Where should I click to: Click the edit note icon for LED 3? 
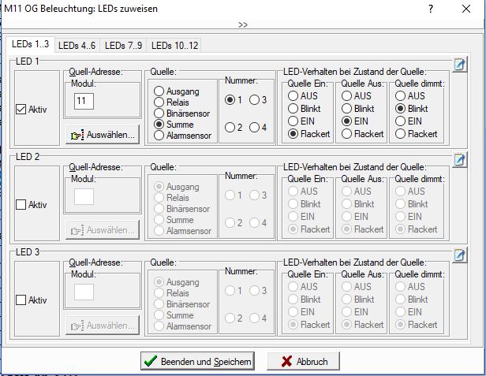[x=460, y=255]
